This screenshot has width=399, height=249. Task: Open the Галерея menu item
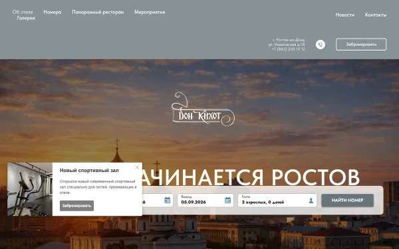26,18
